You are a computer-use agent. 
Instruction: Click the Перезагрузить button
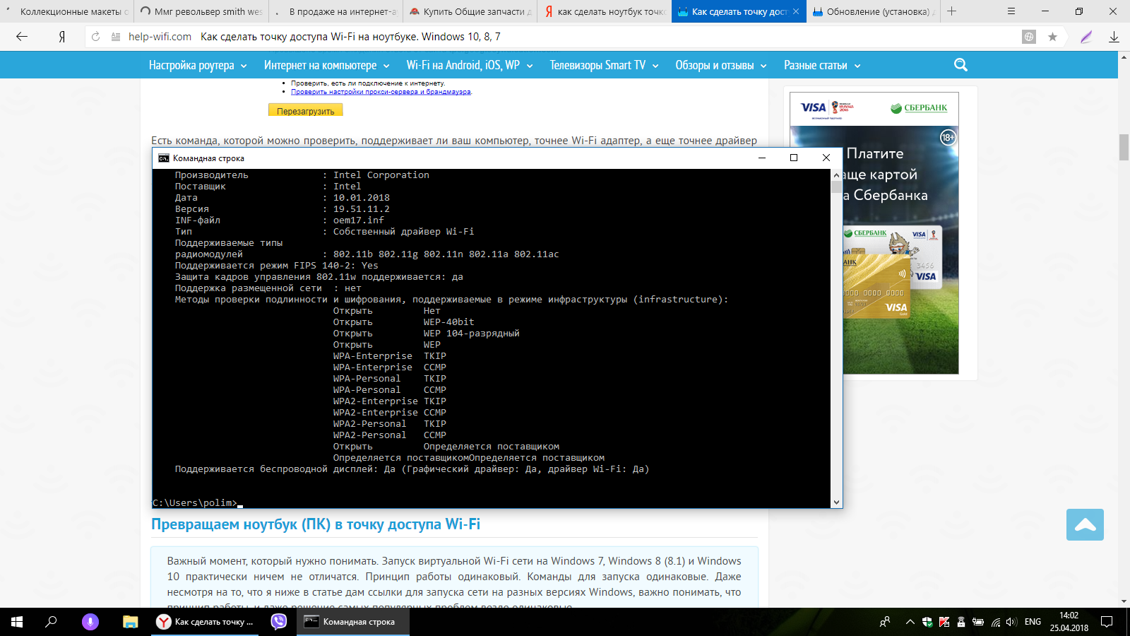[x=306, y=110]
